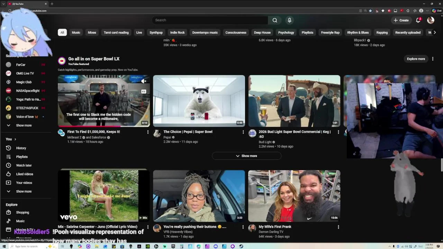Open Super Bowl section options menu
The height and width of the screenshot is (249, 443).
(x=433, y=59)
